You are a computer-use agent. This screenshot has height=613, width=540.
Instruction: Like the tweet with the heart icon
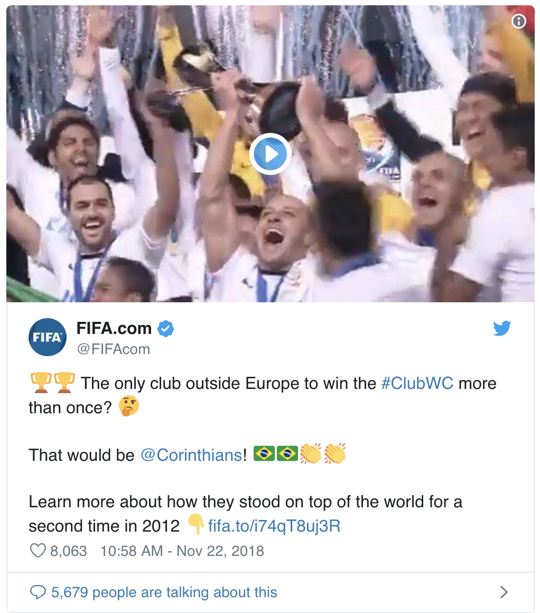click(x=38, y=551)
